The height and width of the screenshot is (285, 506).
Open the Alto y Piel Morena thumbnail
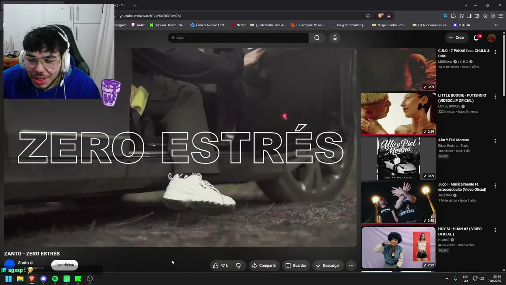(x=398, y=158)
